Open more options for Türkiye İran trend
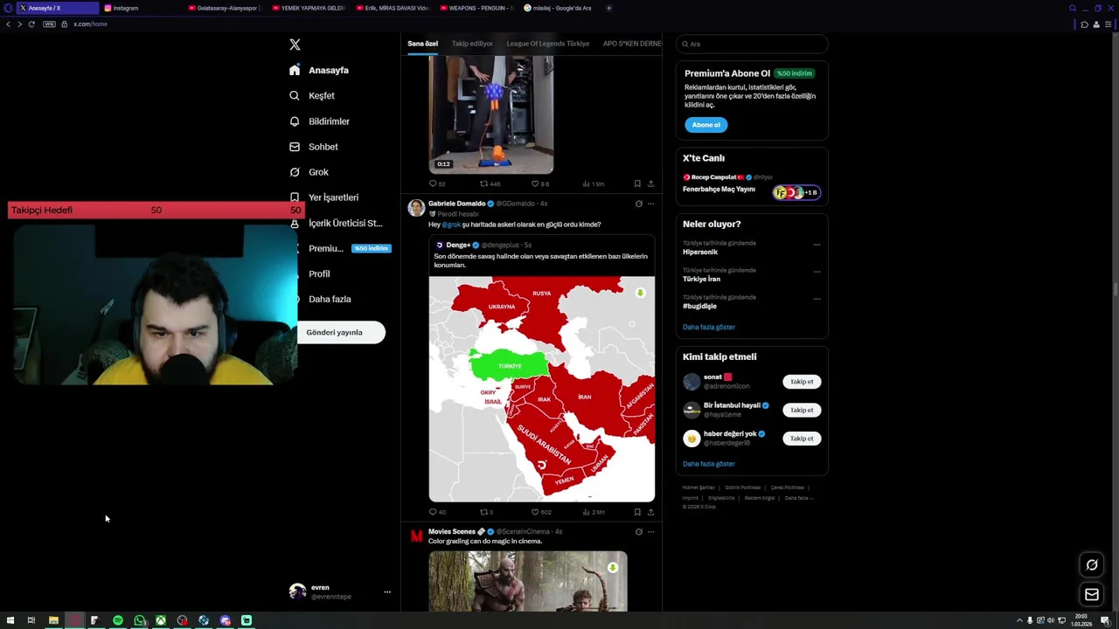The width and height of the screenshot is (1119, 629). [x=817, y=272]
